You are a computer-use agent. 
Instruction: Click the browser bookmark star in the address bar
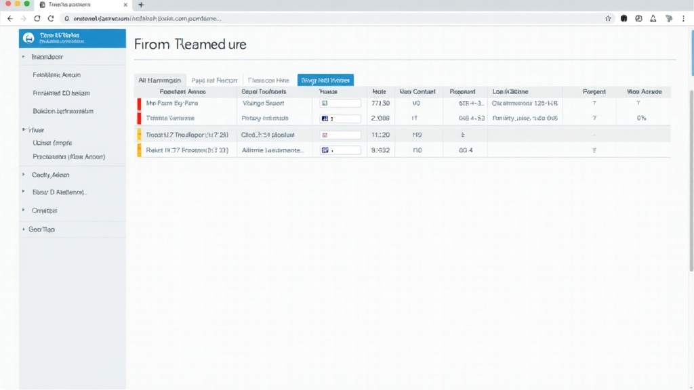click(x=608, y=18)
